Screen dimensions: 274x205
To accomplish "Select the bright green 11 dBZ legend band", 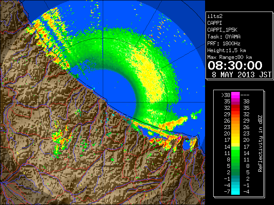I will [235, 153].
